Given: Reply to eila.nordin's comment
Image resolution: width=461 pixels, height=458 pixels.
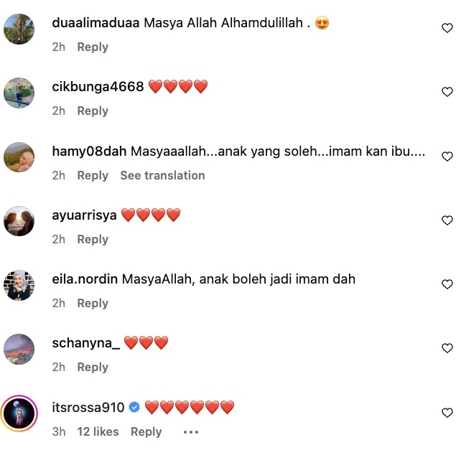Looking at the screenshot, I should pyautogui.click(x=93, y=304).
